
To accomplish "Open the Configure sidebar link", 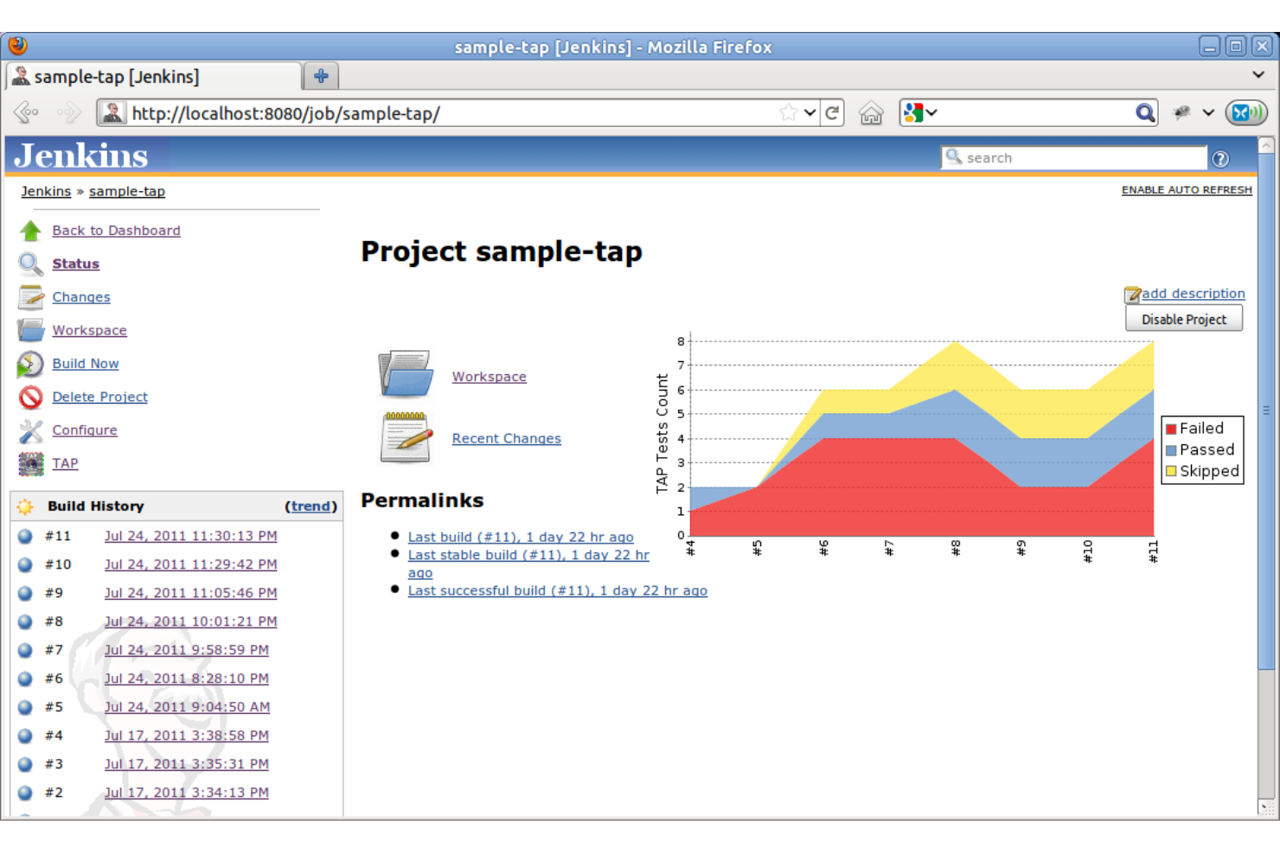I will coord(84,430).
